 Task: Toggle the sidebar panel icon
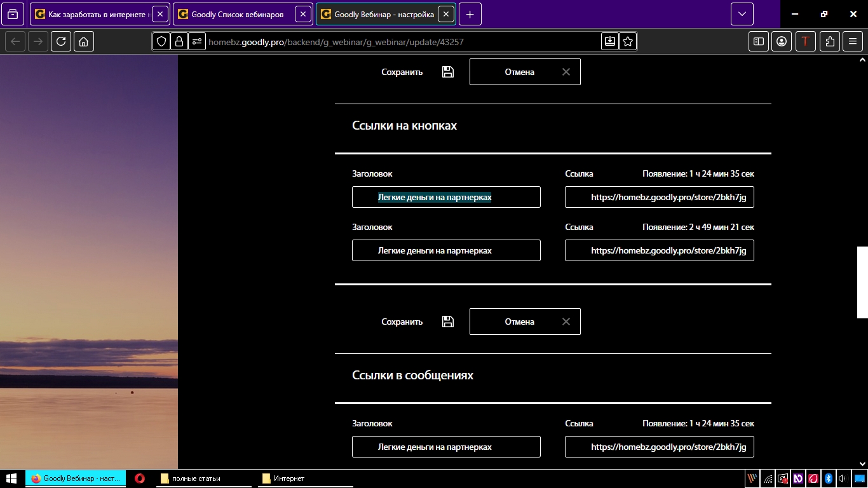[759, 41]
